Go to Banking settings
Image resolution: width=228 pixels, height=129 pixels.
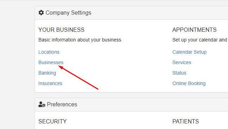tap(47, 73)
